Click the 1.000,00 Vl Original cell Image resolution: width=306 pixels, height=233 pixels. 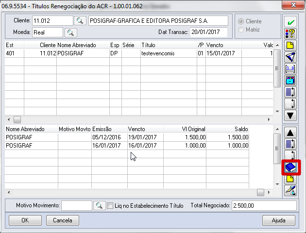(x=185, y=146)
